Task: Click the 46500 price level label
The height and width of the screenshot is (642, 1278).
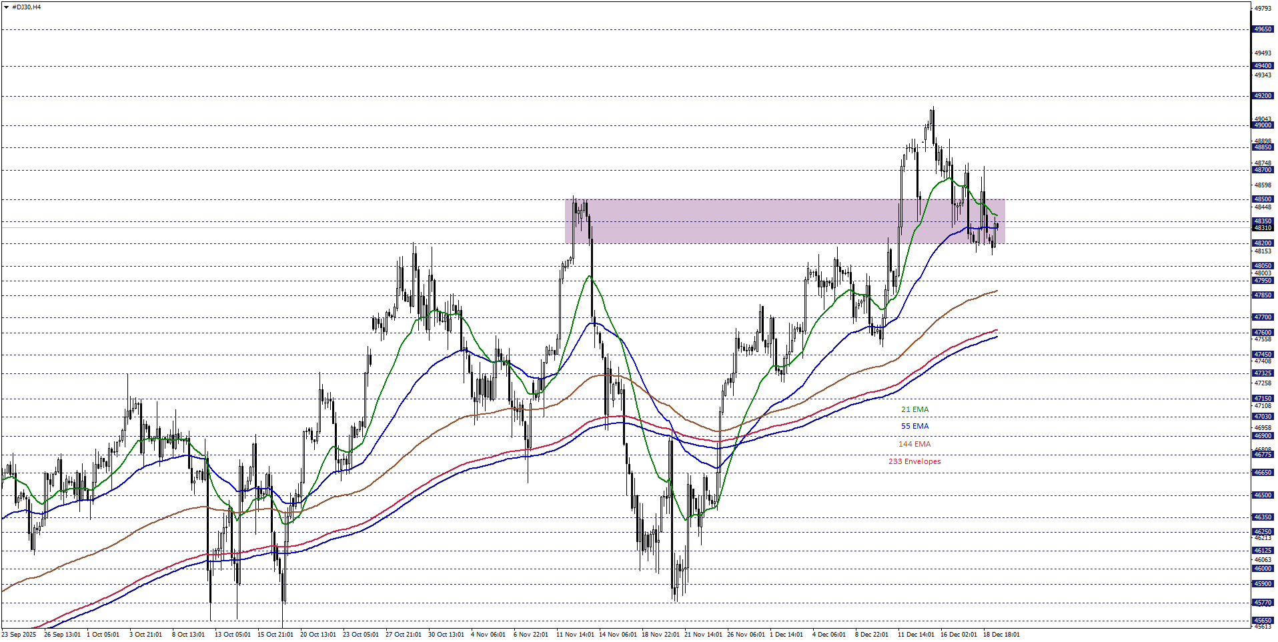Action: pyautogui.click(x=1263, y=495)
